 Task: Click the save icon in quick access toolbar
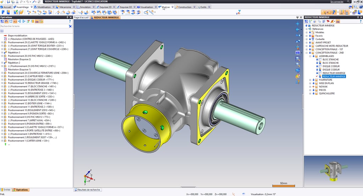pyautogui.click(x=9, y=2)
